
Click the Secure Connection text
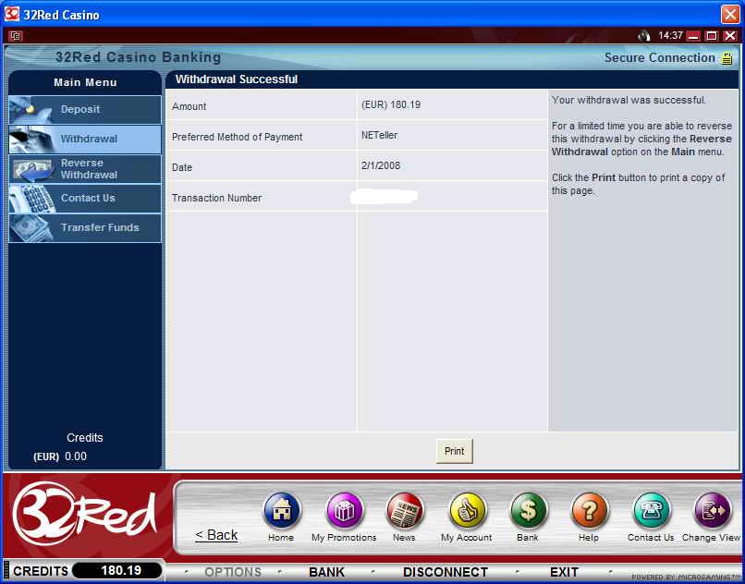coord(659,58)
